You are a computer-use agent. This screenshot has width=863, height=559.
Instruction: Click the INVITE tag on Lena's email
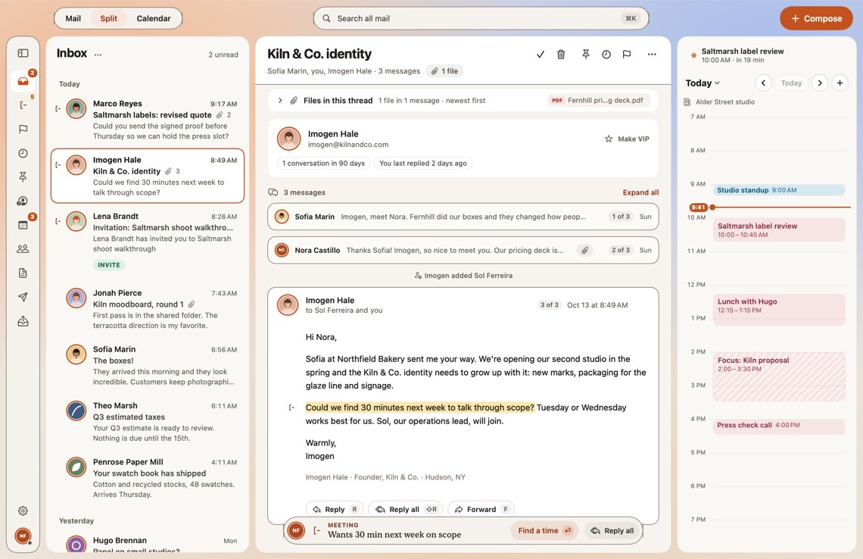tap(109, 265)
